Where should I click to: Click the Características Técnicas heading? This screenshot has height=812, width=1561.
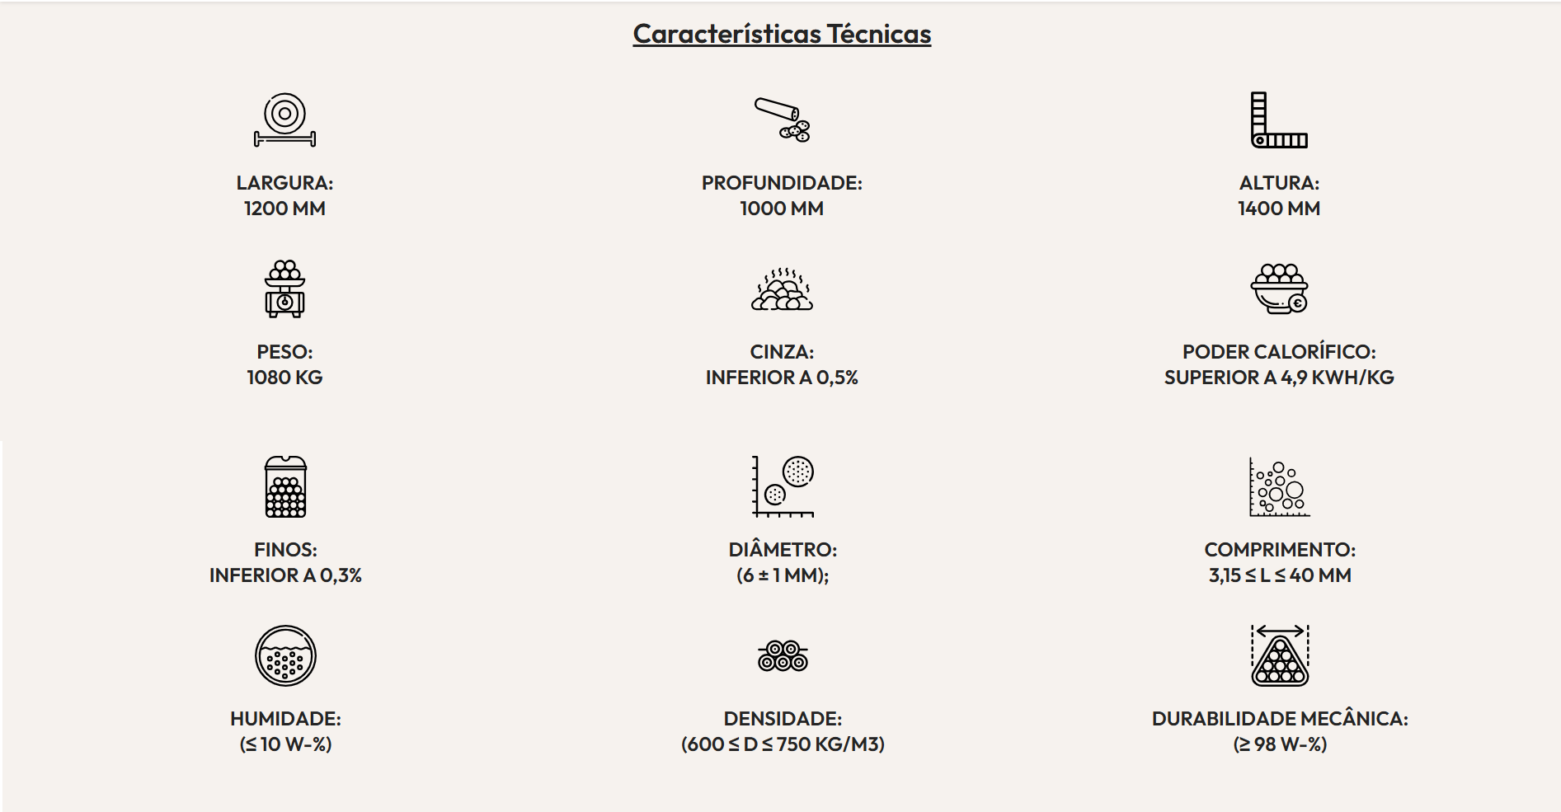tap(782, 34)
